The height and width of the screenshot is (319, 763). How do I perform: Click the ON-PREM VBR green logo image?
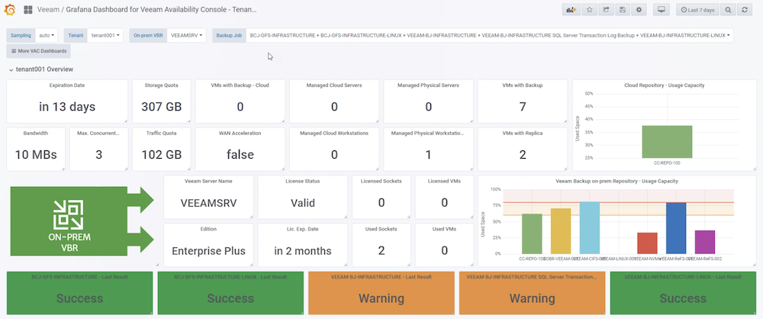[x=82, y=221]
